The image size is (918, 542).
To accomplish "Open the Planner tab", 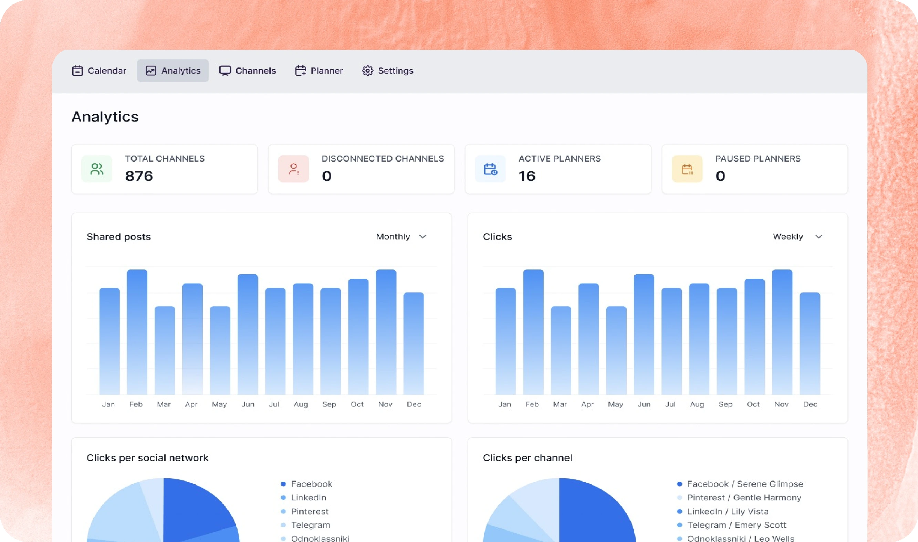I will click(x=319, y=71).
